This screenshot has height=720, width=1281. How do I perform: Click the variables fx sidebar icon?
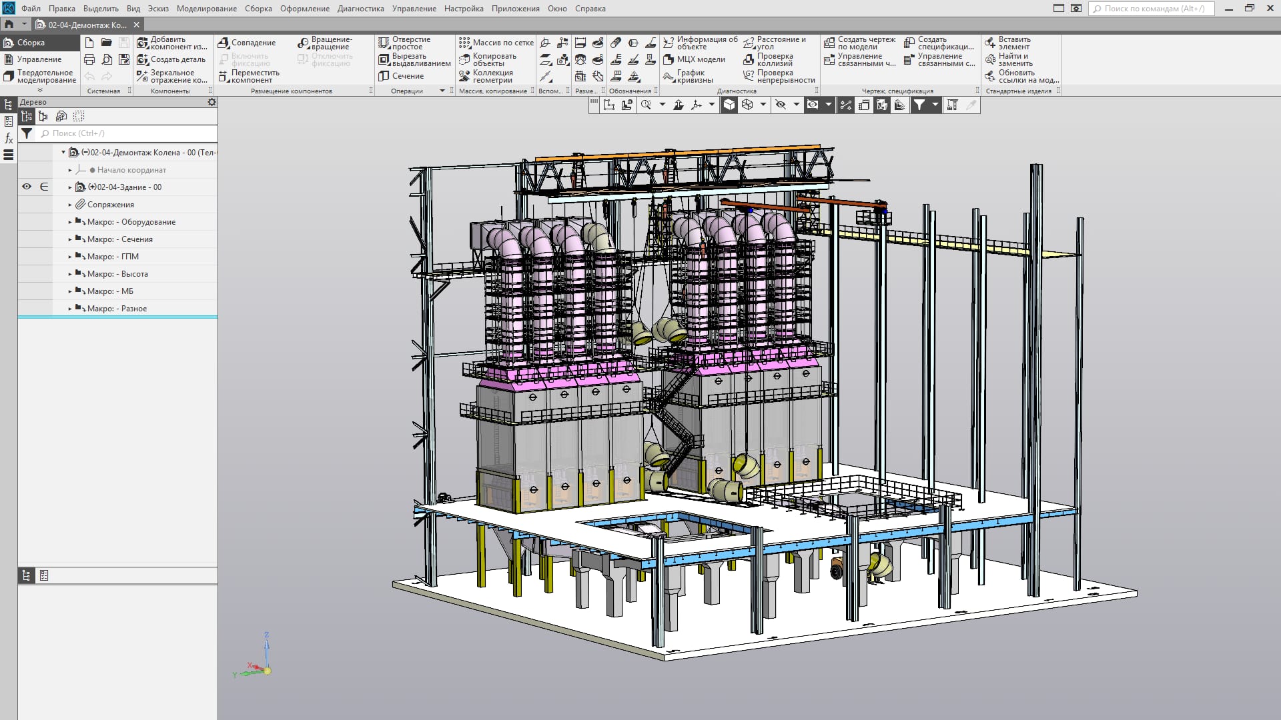(9, 138)
